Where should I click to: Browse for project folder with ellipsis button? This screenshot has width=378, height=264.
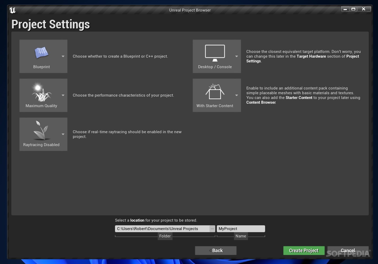(x=212, y=229)
